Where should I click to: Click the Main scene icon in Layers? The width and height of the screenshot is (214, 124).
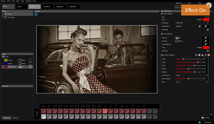click(3, 57)
